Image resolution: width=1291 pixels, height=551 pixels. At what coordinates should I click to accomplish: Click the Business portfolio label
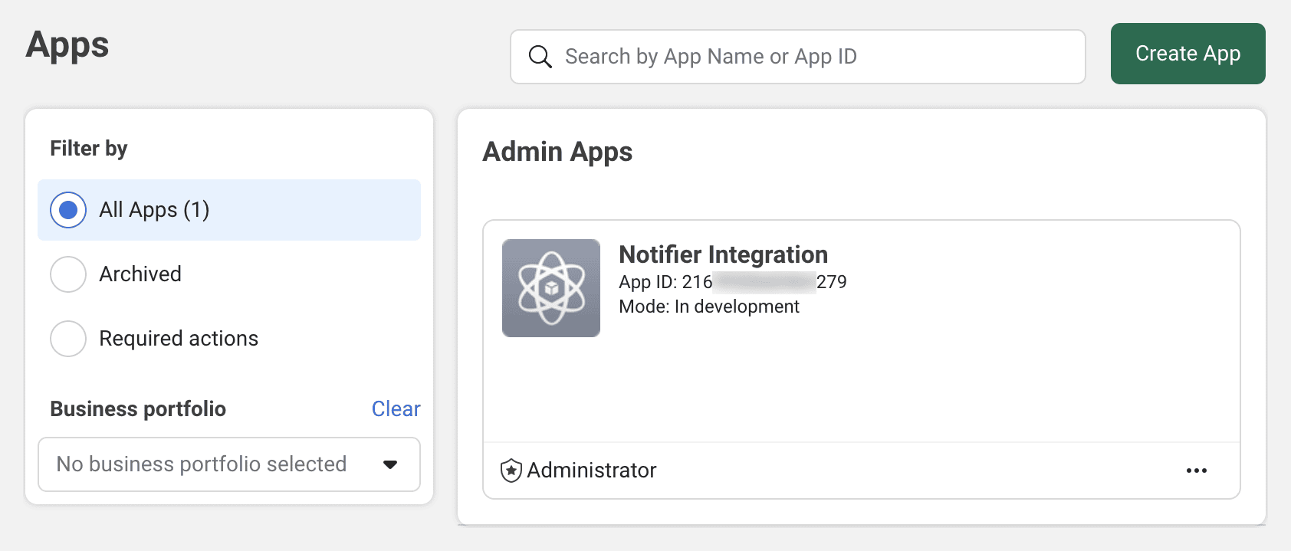coord(138,409)
